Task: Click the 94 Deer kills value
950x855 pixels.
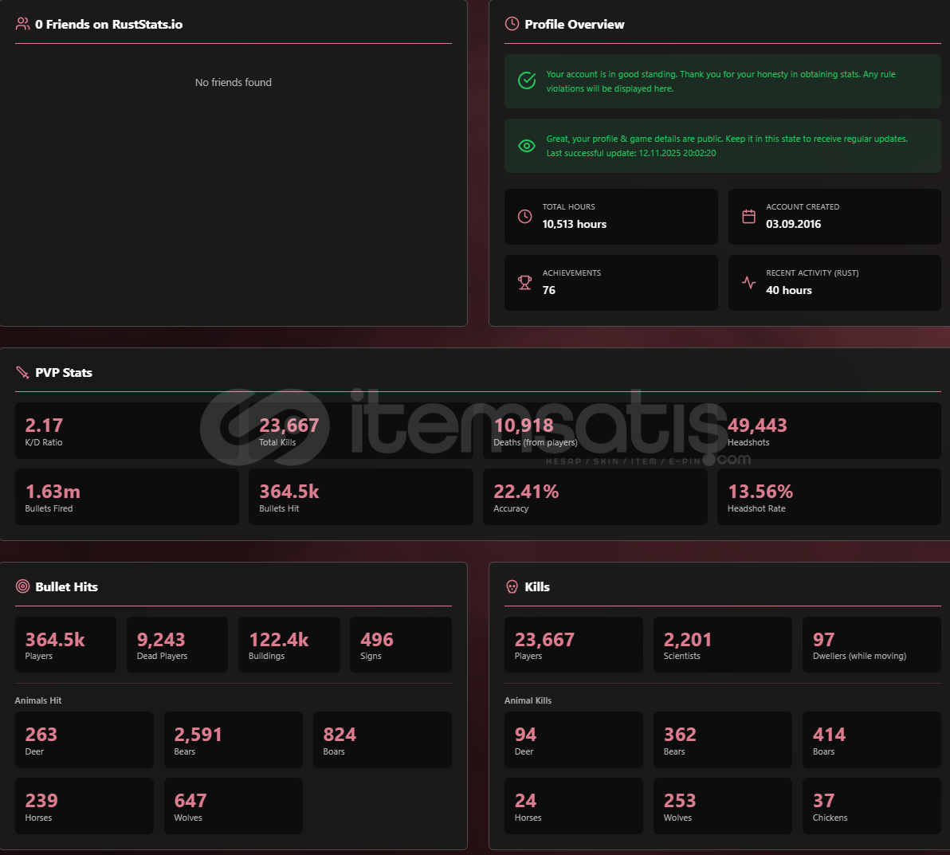Action: tap(525, 735)
